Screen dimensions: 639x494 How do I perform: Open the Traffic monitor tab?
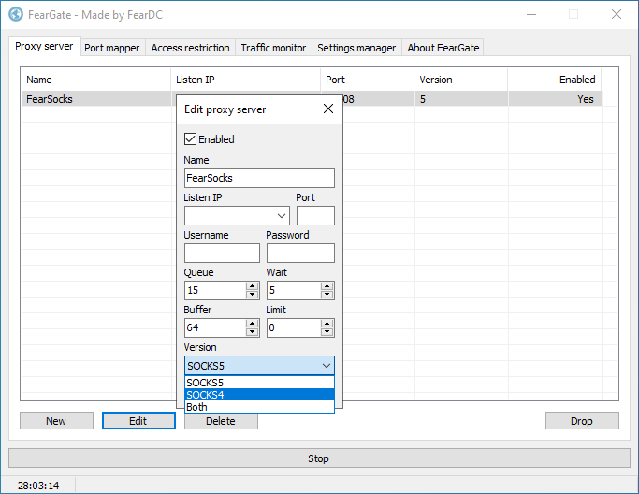point(273,48)
